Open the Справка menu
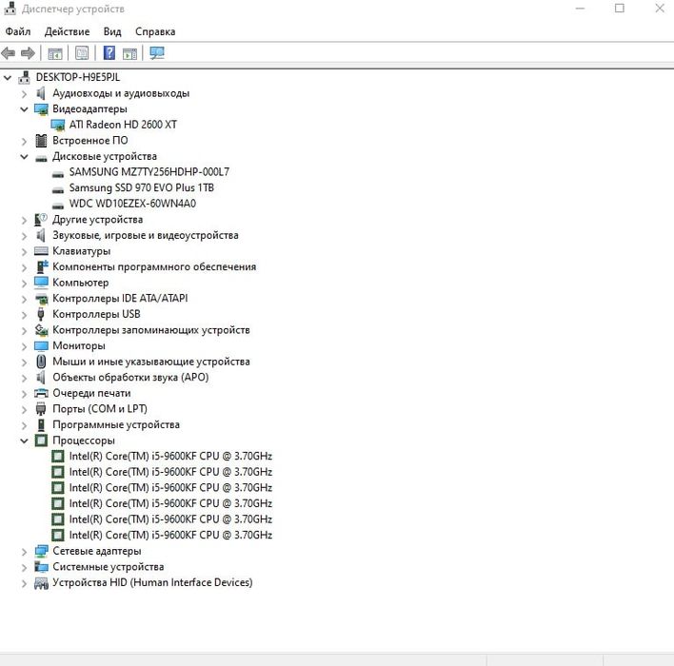Viewport: 674px width, 666px height. [155, 31]
